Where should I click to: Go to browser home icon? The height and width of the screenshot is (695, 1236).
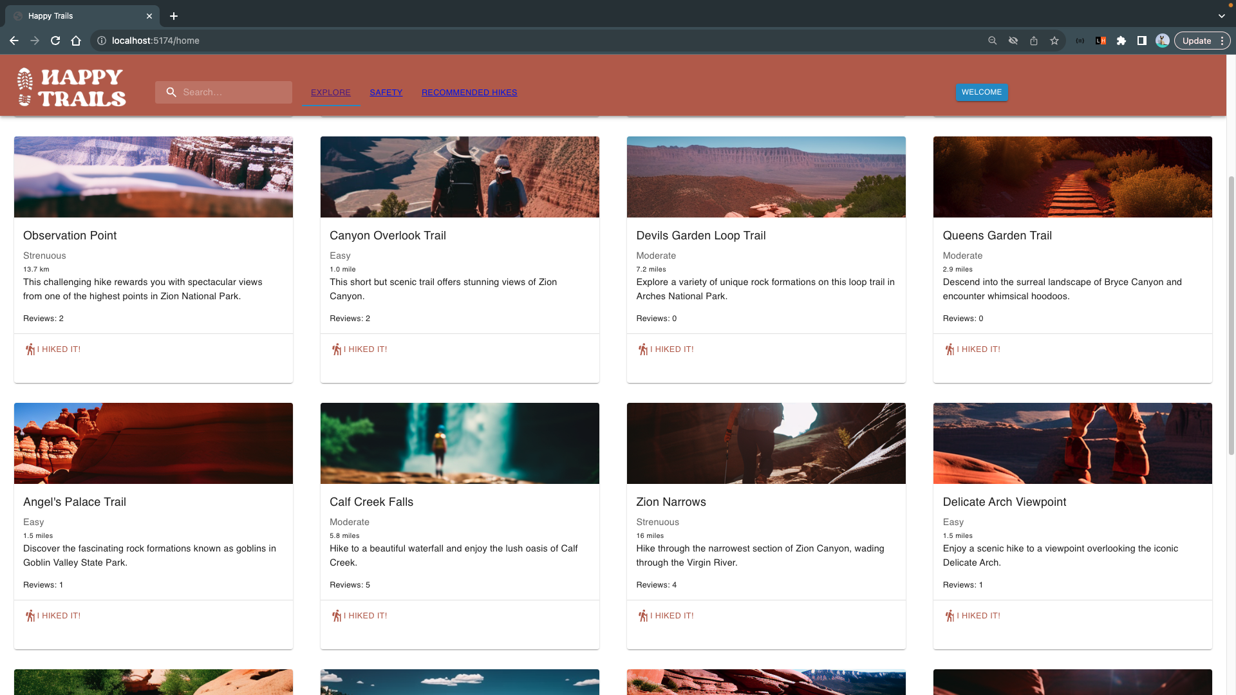tap(76, 41)
